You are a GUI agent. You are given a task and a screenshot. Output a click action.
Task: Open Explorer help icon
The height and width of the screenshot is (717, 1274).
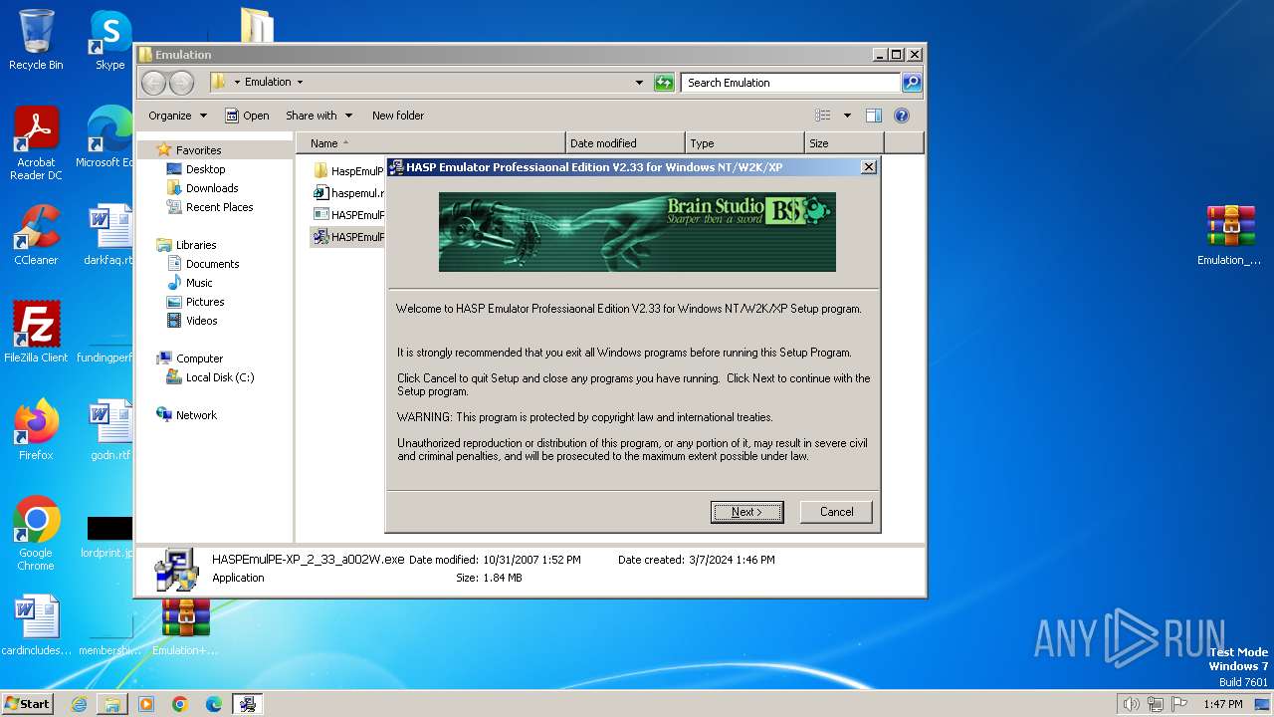[x=902, y=116]
